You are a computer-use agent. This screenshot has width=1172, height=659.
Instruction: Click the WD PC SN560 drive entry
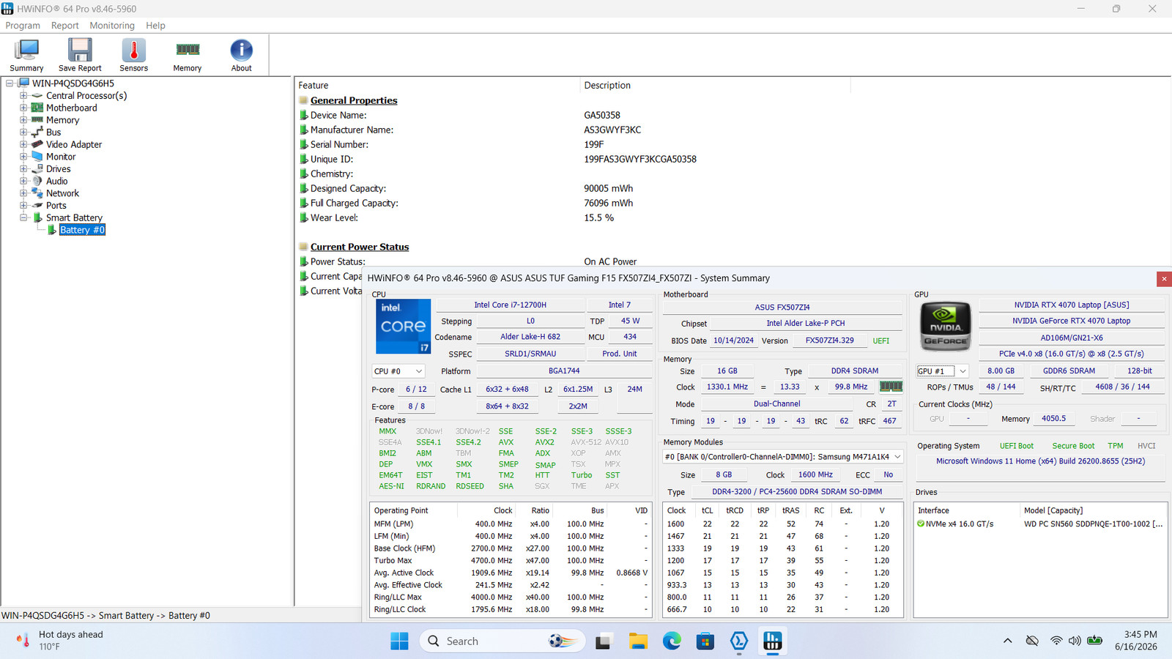coord(1040,524)
